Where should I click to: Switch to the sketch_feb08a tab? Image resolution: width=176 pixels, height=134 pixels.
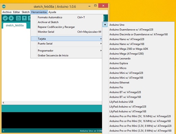15,26
